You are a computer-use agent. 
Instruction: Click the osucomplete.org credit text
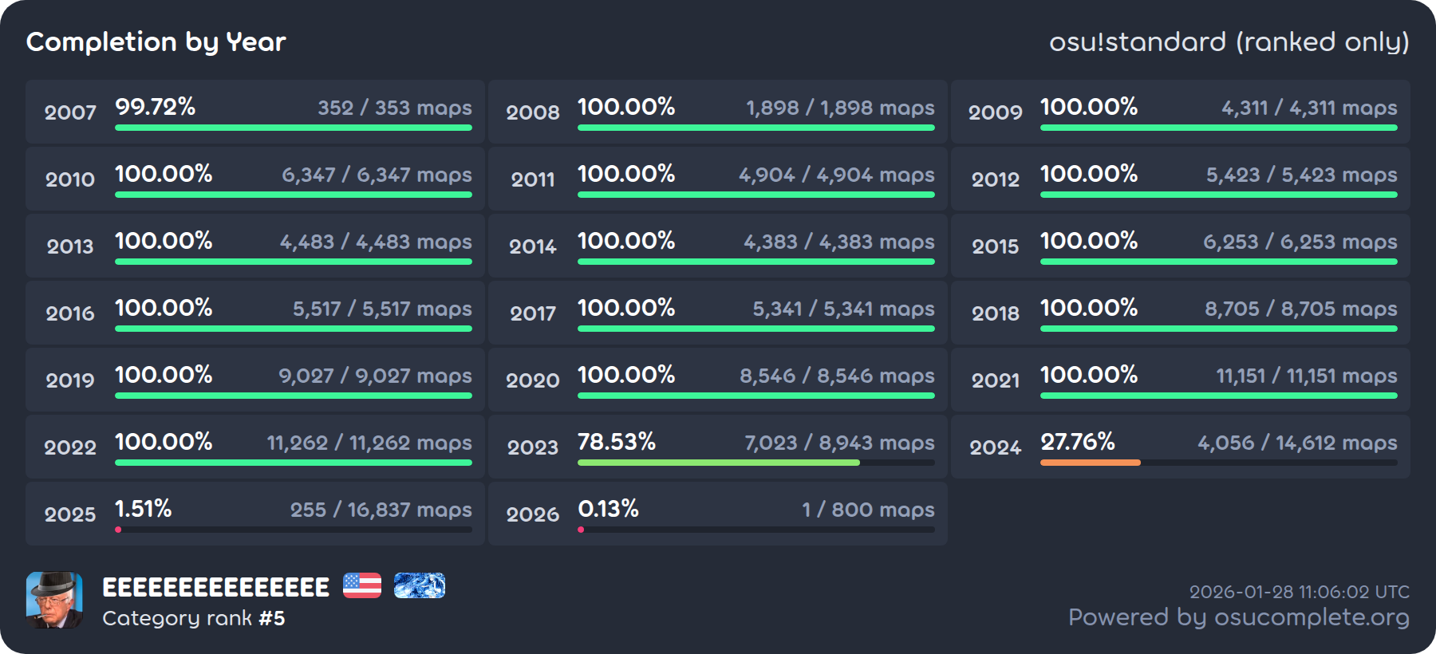1238,617
